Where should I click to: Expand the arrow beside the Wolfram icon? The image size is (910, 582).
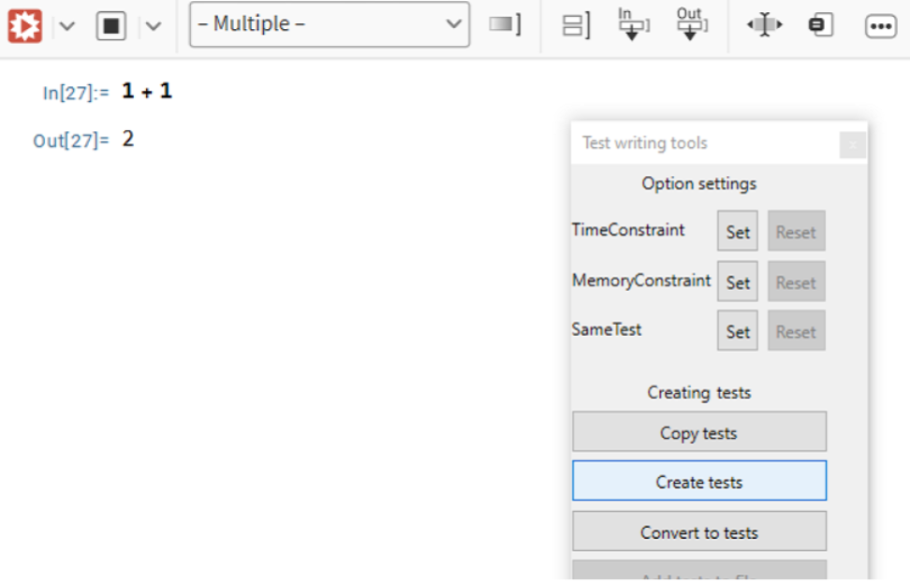67,25
